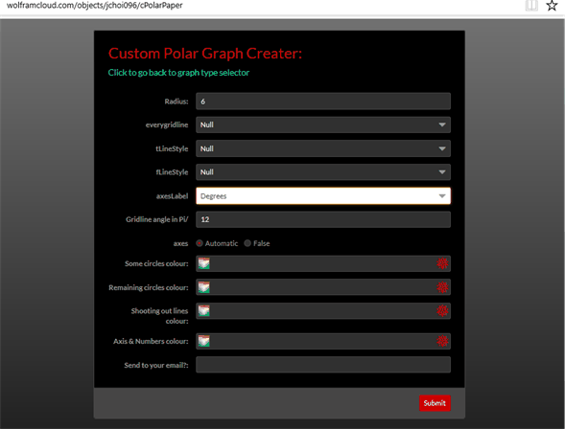Click the Radius input field

pyautogui.click(x=323, y=102)
